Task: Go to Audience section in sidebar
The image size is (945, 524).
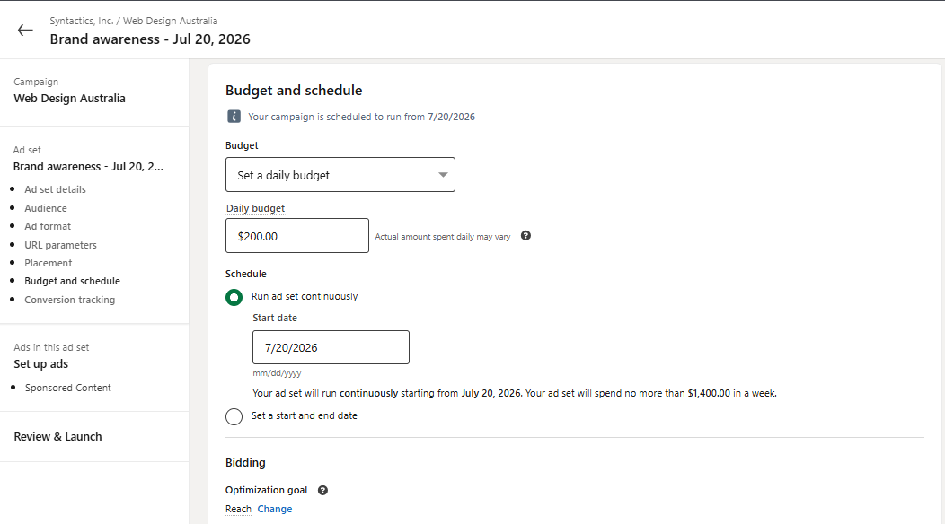Action: pos(46,208)
